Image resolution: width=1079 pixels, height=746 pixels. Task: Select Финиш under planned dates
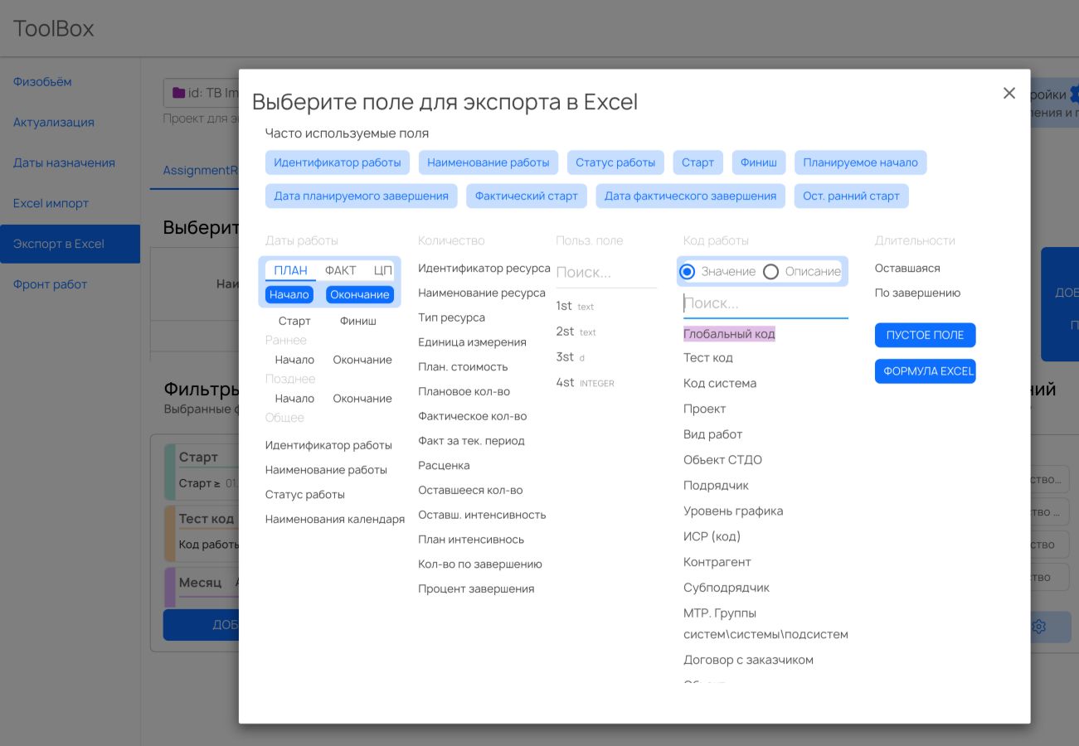358,321
